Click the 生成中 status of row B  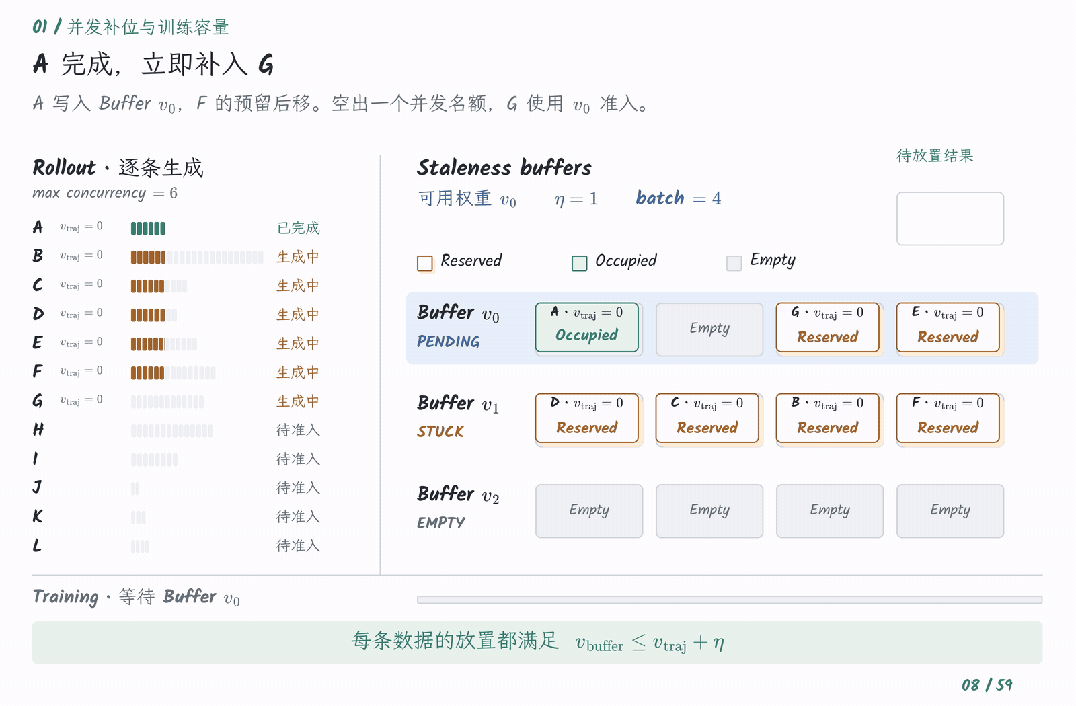click(298, 257)
